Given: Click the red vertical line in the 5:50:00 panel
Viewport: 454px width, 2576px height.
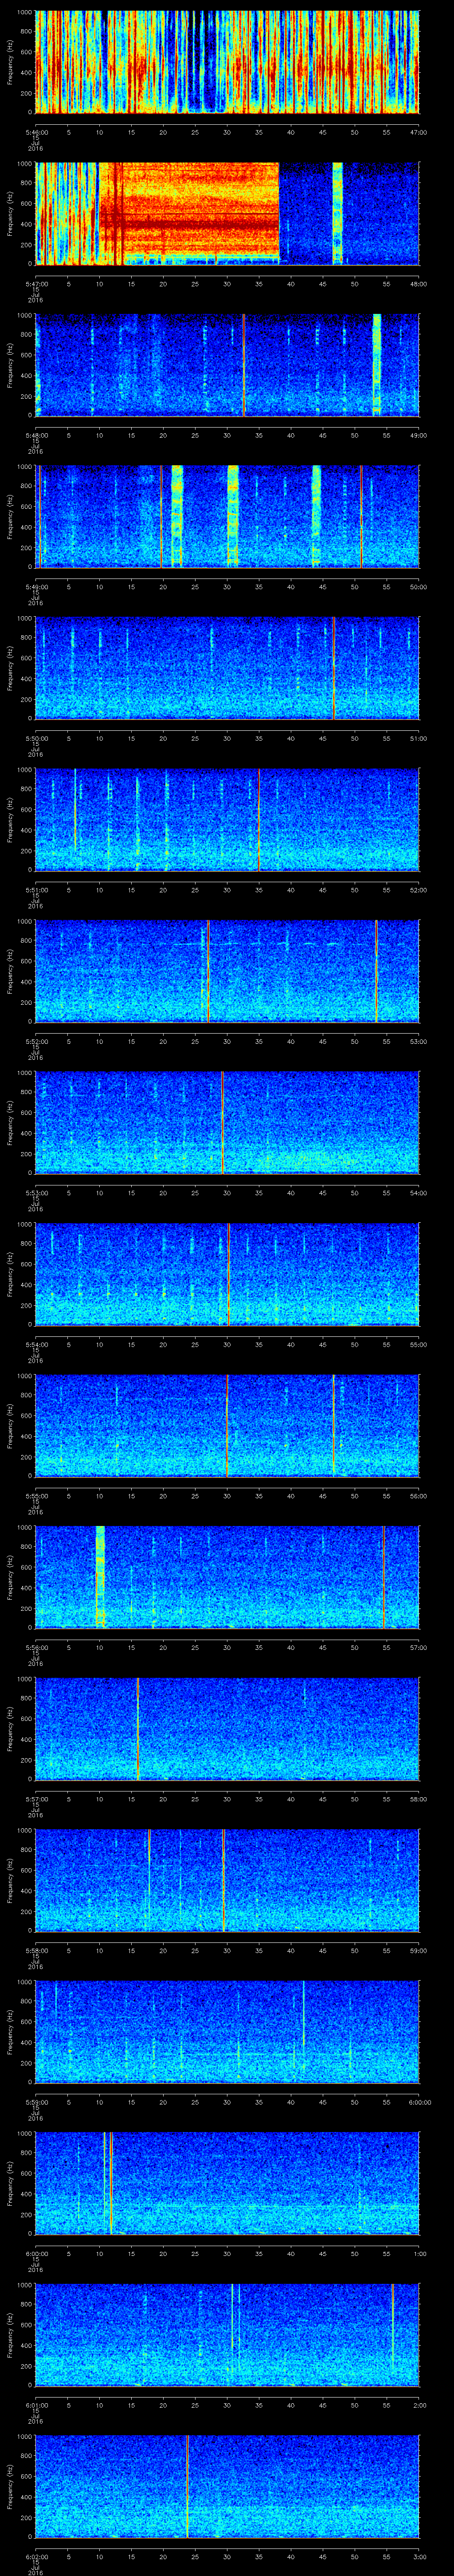Looking at the screenshot, I should click(x=333, y=668).
